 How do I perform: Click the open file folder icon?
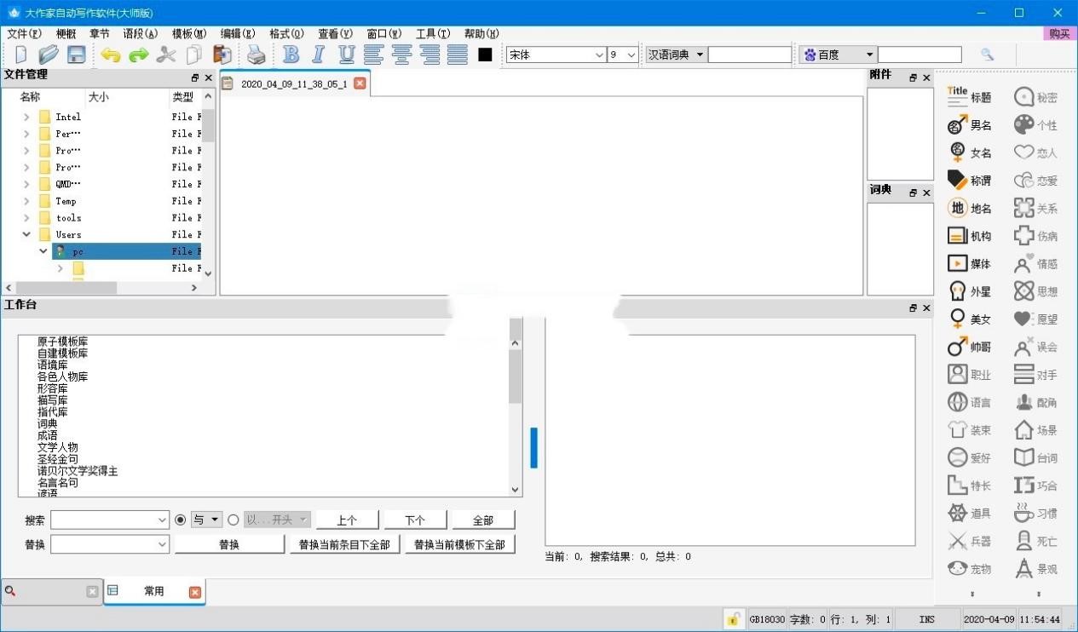click(48, 55)
